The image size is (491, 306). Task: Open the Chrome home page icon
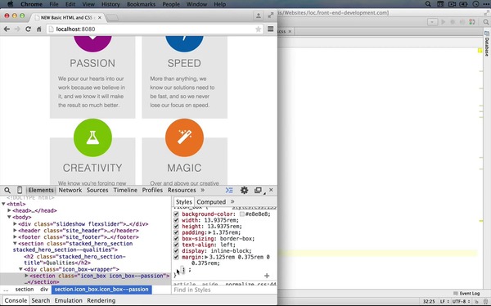[x=38, y=29]
